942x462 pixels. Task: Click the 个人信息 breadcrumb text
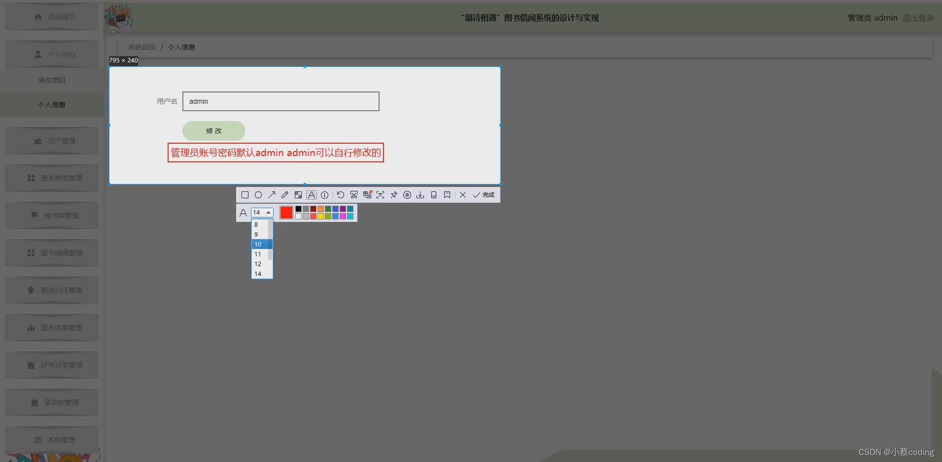(x=181, y=47)
